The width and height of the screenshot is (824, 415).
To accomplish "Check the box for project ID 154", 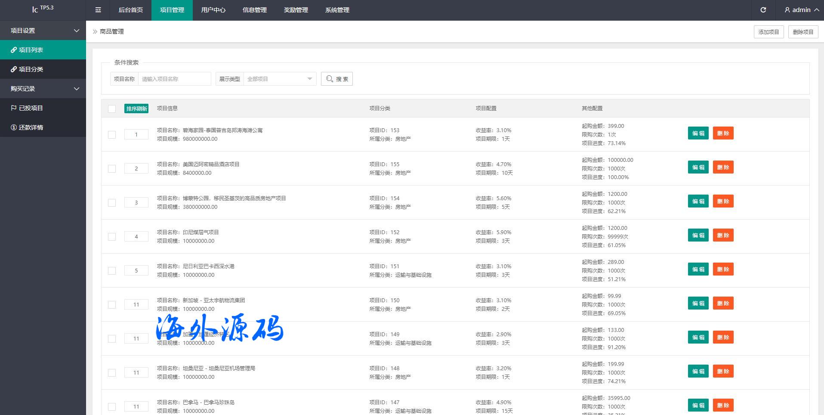I will [112, 203].
